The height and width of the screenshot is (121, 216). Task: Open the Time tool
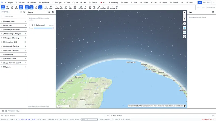tap(12, 7)
